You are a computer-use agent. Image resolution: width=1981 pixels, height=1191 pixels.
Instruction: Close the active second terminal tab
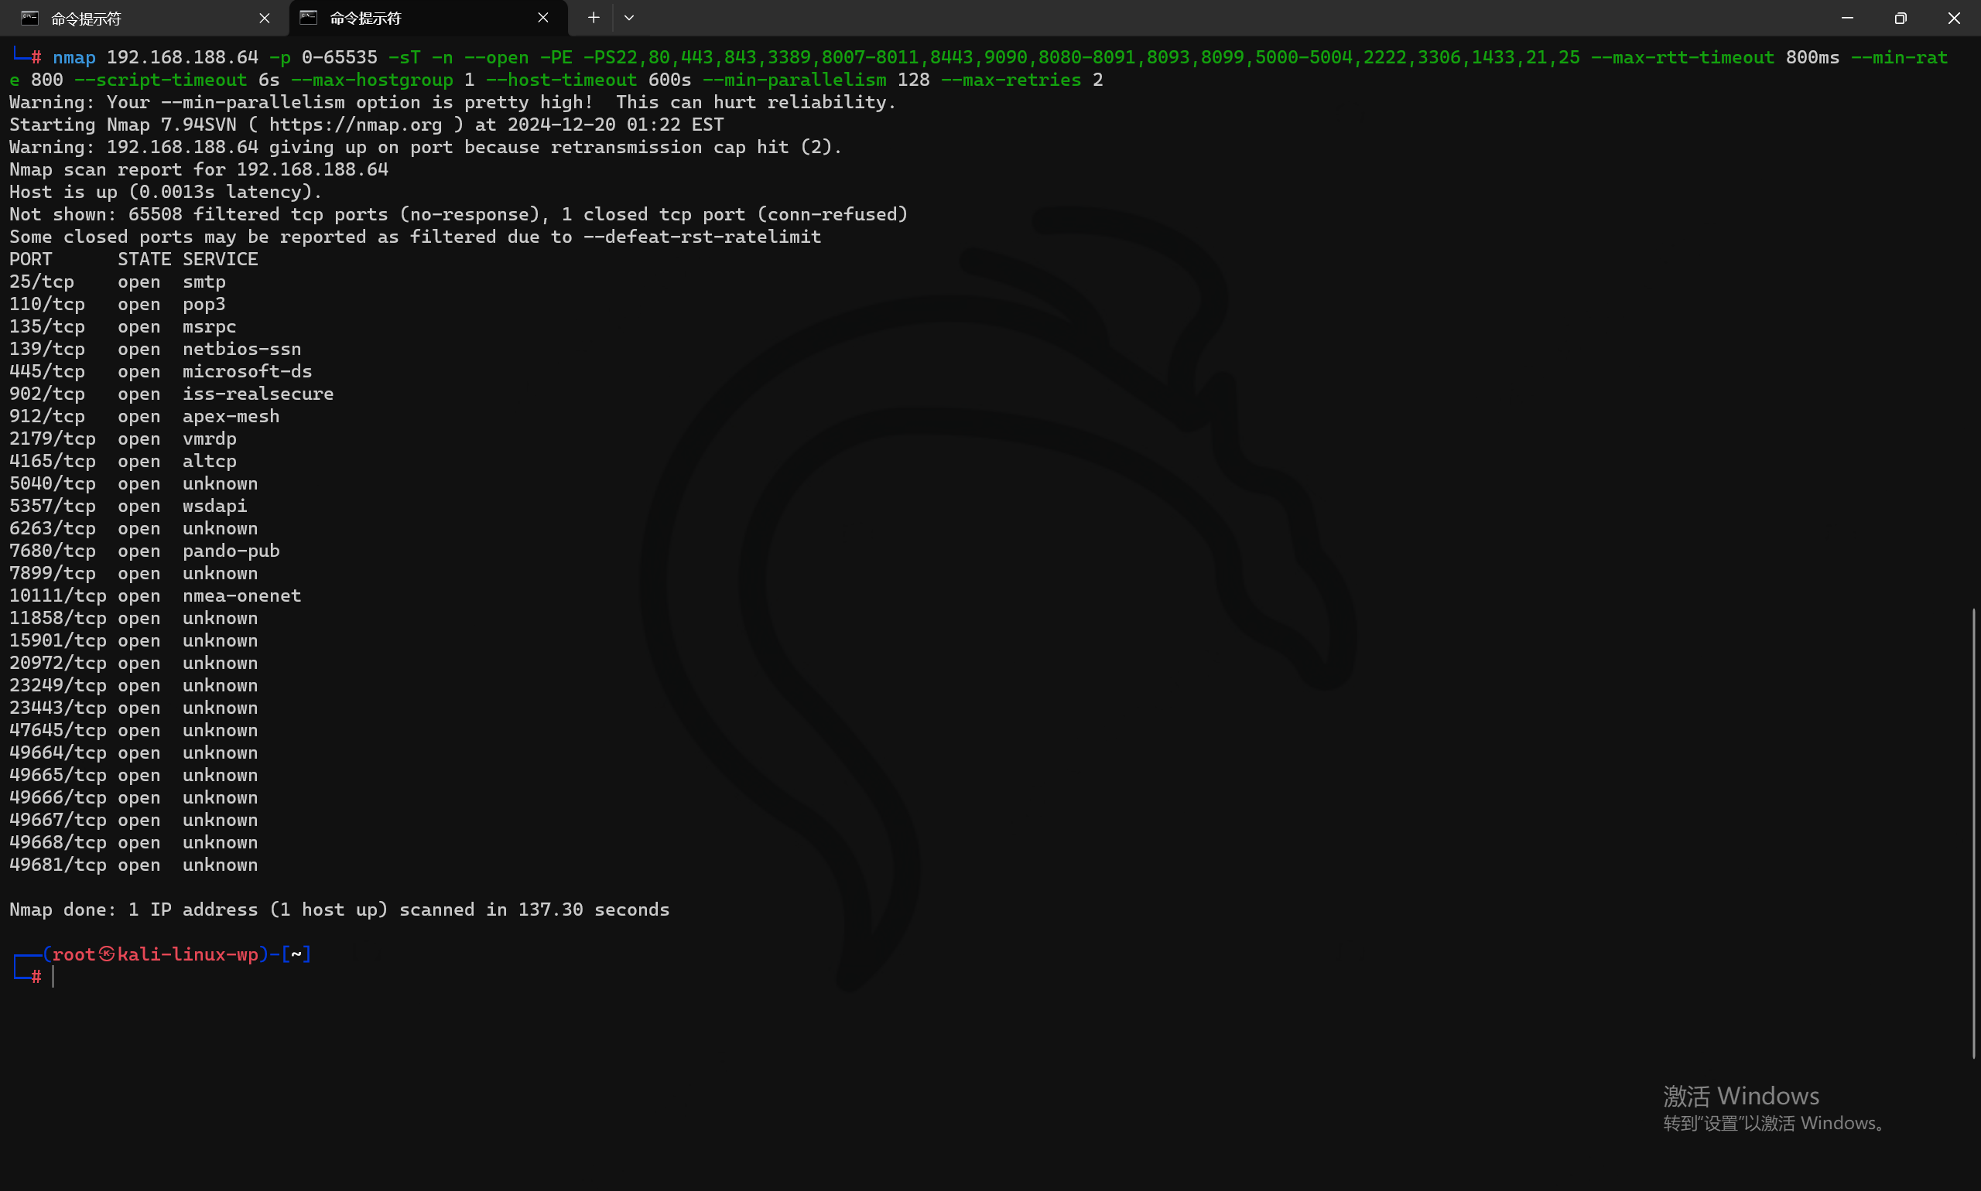(x=542, y=18)
